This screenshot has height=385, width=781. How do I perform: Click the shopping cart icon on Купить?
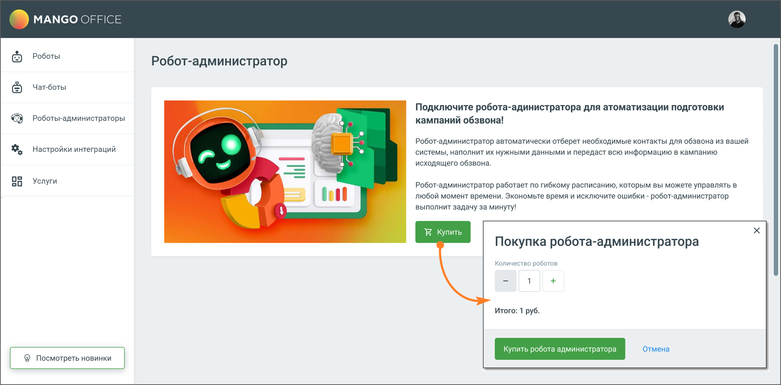[428, 232]
